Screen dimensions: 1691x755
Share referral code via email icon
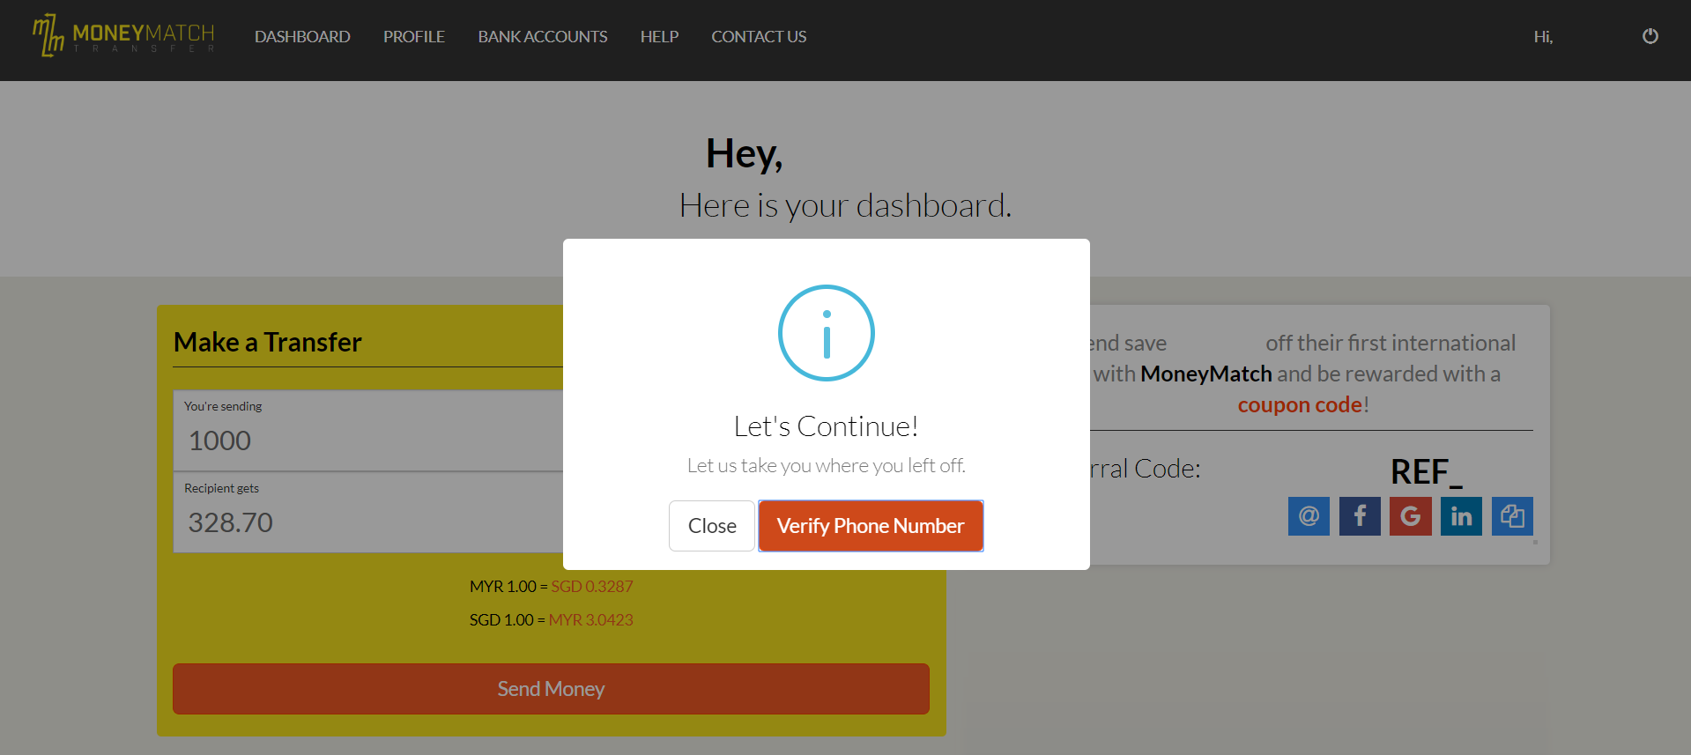click(x=1309, y=516)
